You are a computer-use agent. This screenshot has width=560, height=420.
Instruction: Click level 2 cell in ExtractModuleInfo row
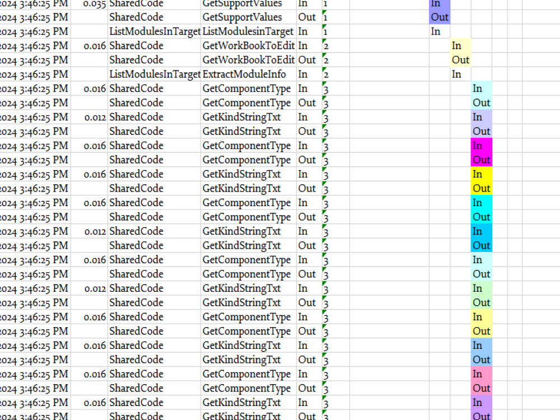tap(335, 74)
